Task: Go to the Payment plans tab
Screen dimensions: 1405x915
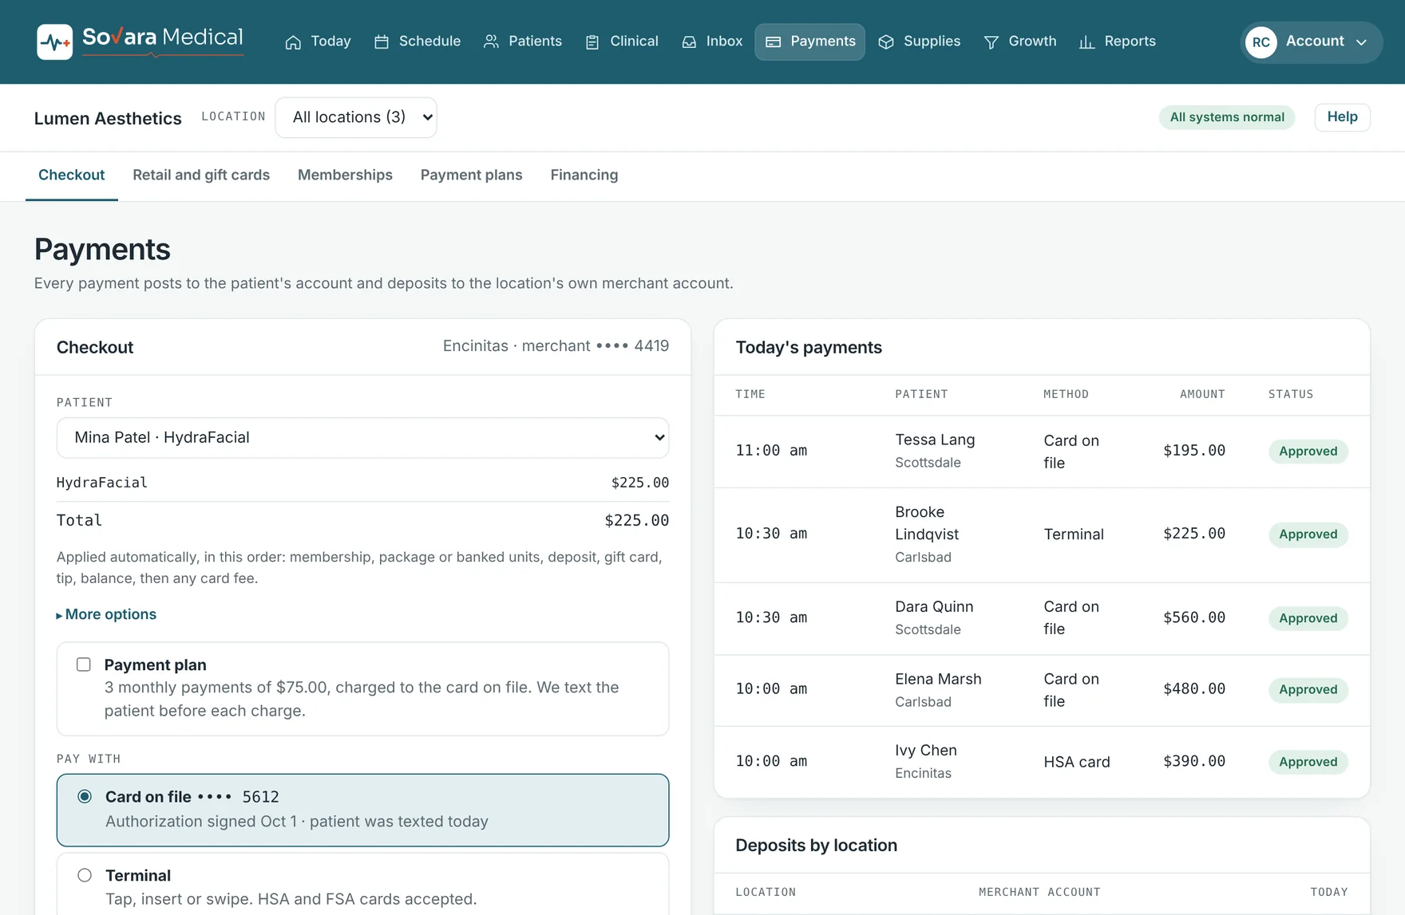Action: coord(471,175)
